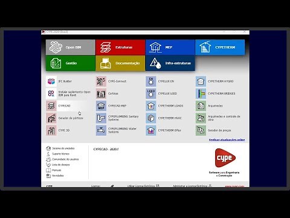Click Utilizar Licença Eletrônica in bottom bar
Viewport: 290px width, 218px height.
pos(143,186)
